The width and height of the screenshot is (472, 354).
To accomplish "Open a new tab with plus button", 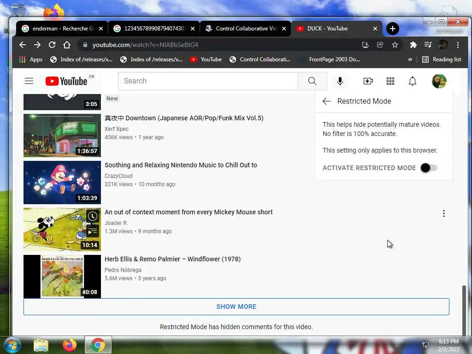I will 393,29.
